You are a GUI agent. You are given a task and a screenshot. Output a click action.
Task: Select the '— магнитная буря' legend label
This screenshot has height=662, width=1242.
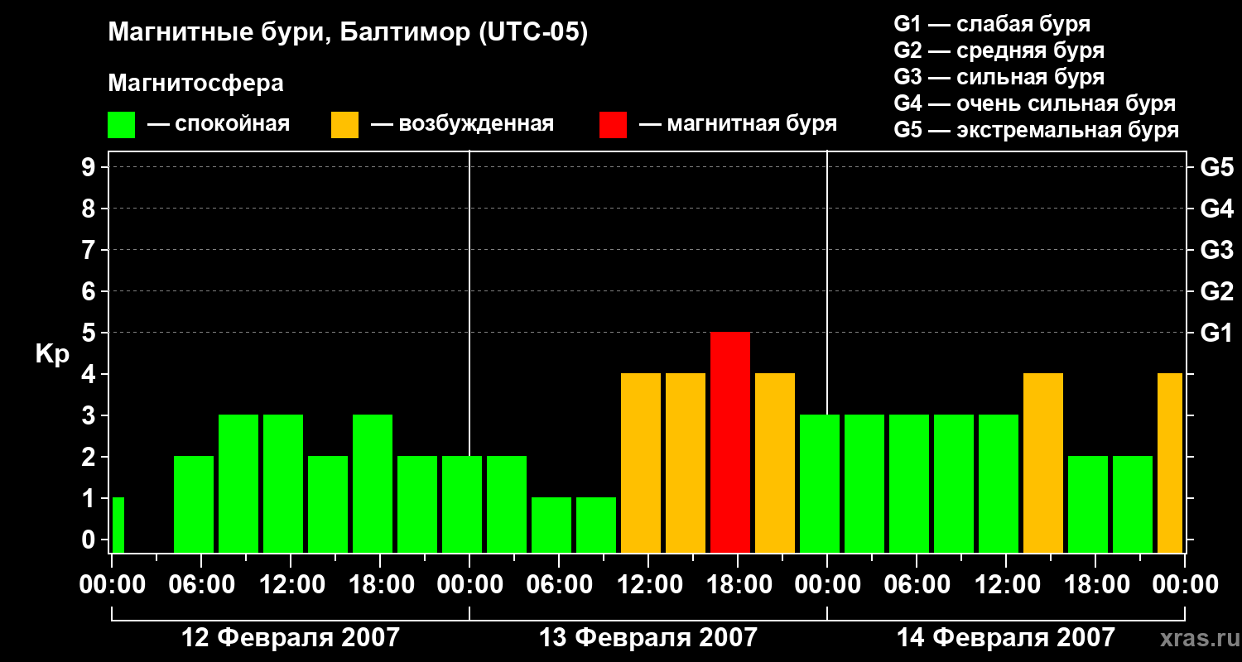[x=738, y=124]
